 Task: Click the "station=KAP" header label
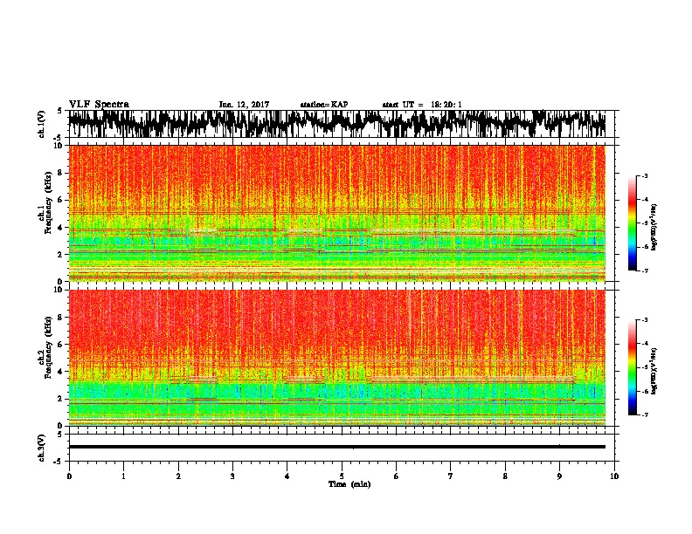(324, 105)
